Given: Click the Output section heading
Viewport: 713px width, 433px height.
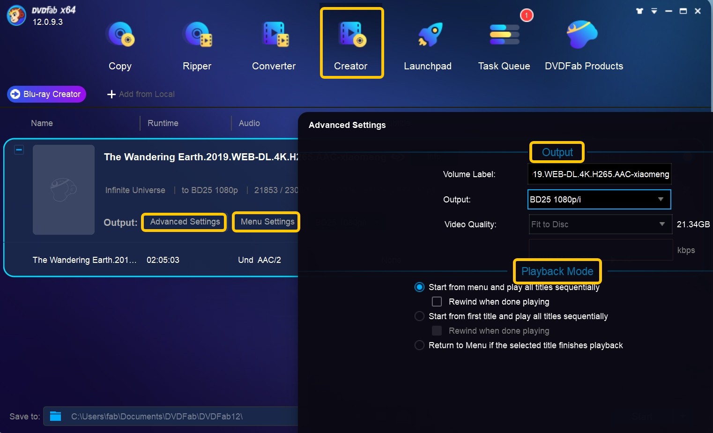Looking at the screenshot, I should coord(557,152).
